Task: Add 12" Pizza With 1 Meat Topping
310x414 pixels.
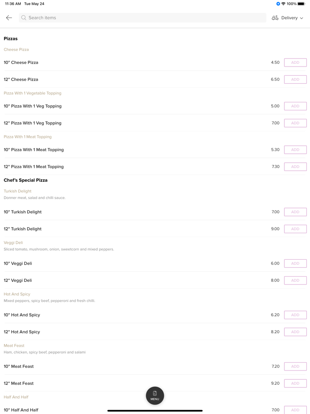Action: coord(295,167)
